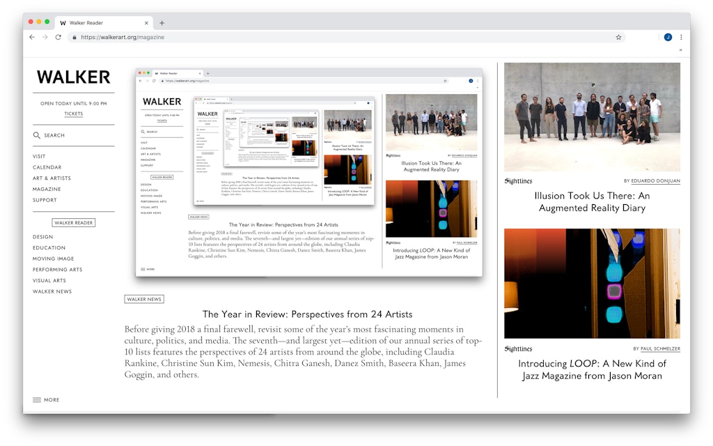Click the browser back arrow
This screenshot has width=713, height=446.
pyautogui.click(x=32, y=37)
